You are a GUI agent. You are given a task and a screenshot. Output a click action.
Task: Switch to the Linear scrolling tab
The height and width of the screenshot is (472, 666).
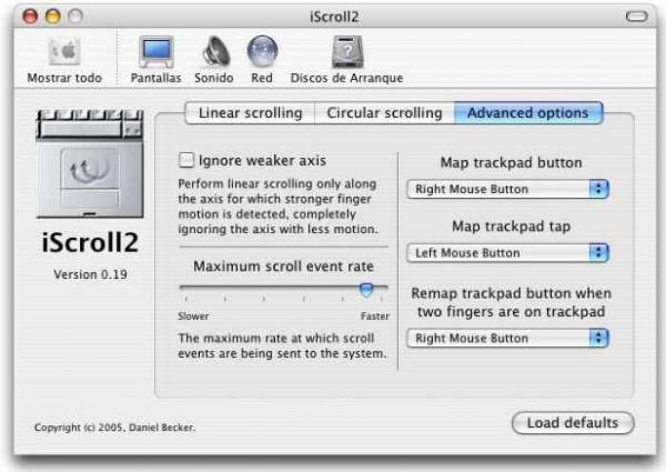pos(250,113)
